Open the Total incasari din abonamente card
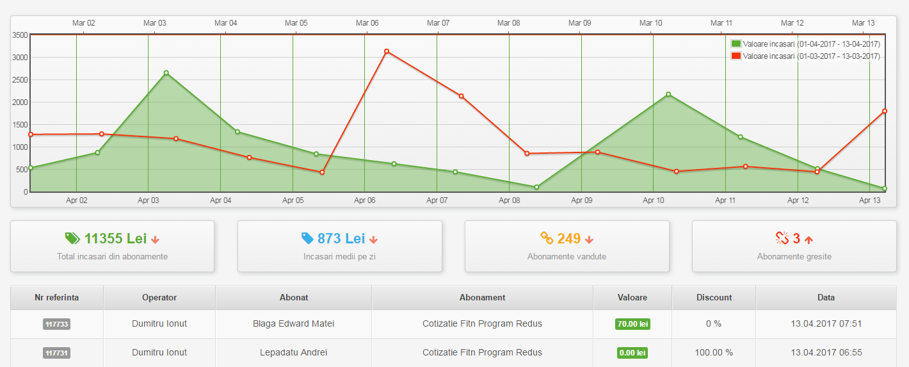The width and height of the screenshot is (909, 367). 112,247
